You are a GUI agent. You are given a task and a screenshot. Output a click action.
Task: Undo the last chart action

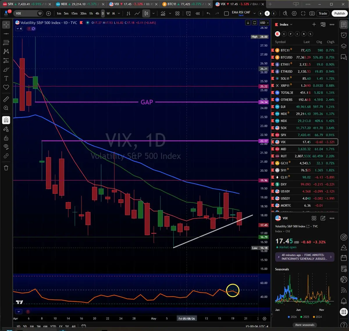coord(208,13)
